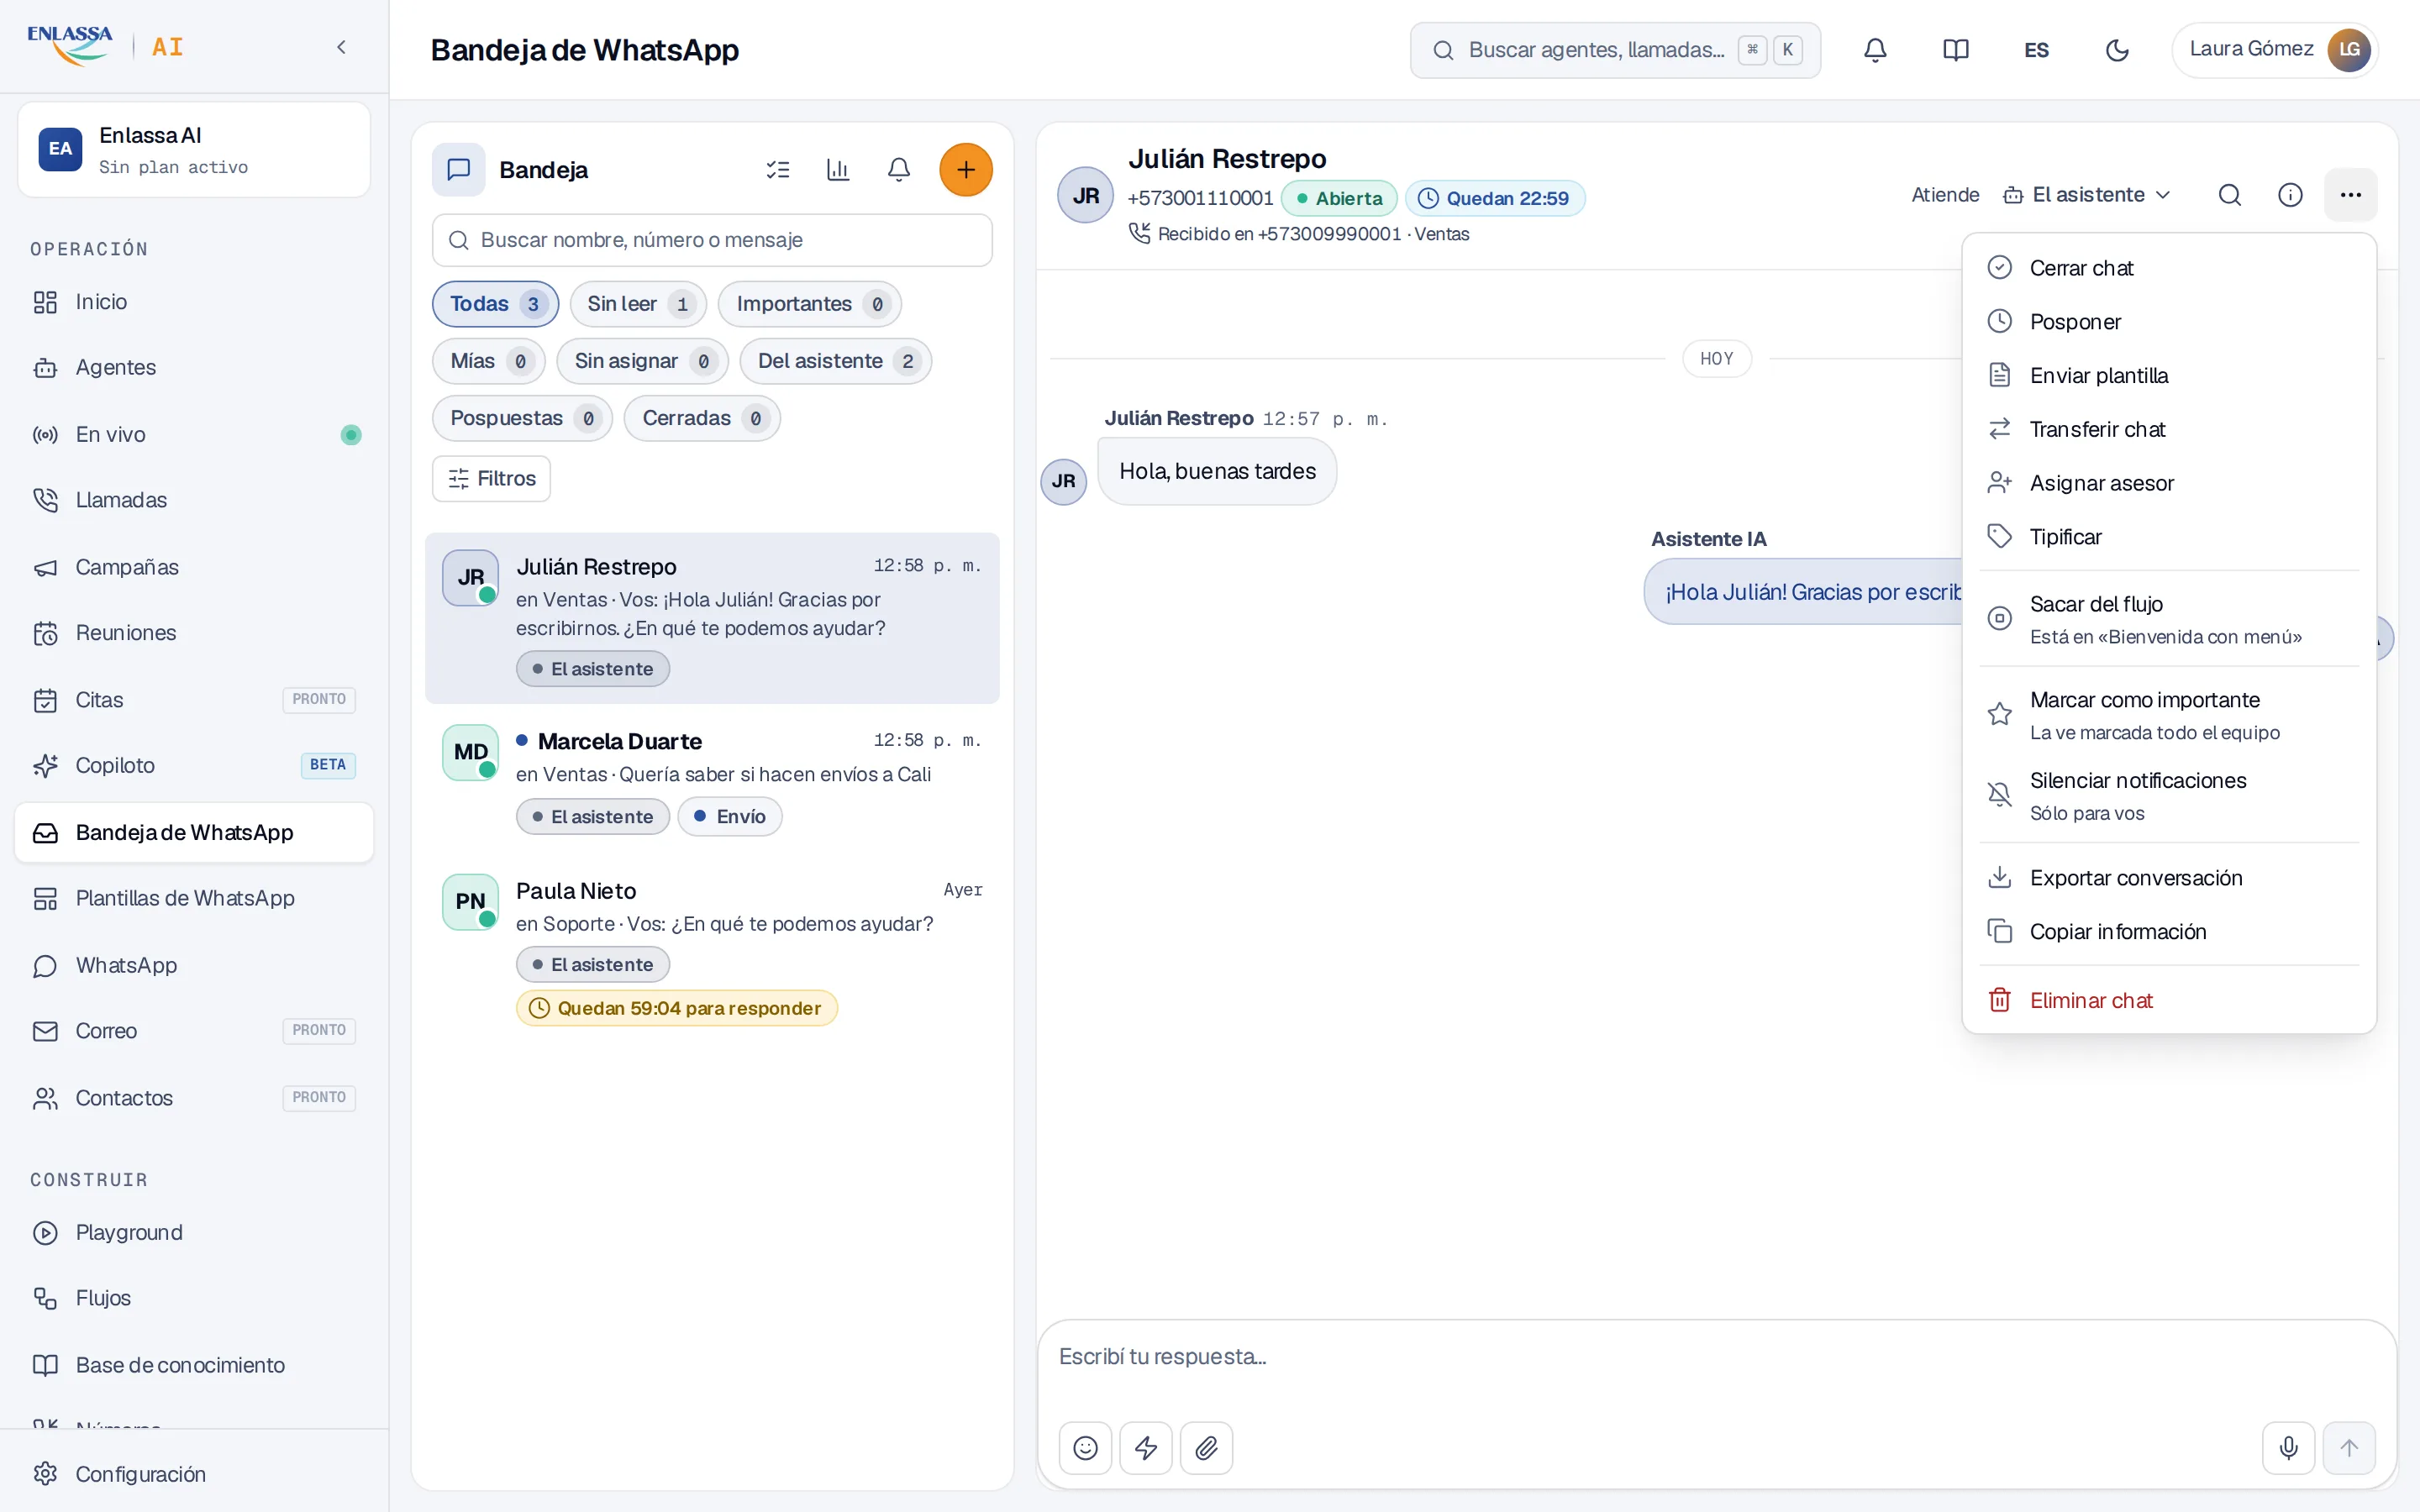
Task: Choose Cerrar chat from the menu
Action: pyautogui.click(x=2168, y=268)
